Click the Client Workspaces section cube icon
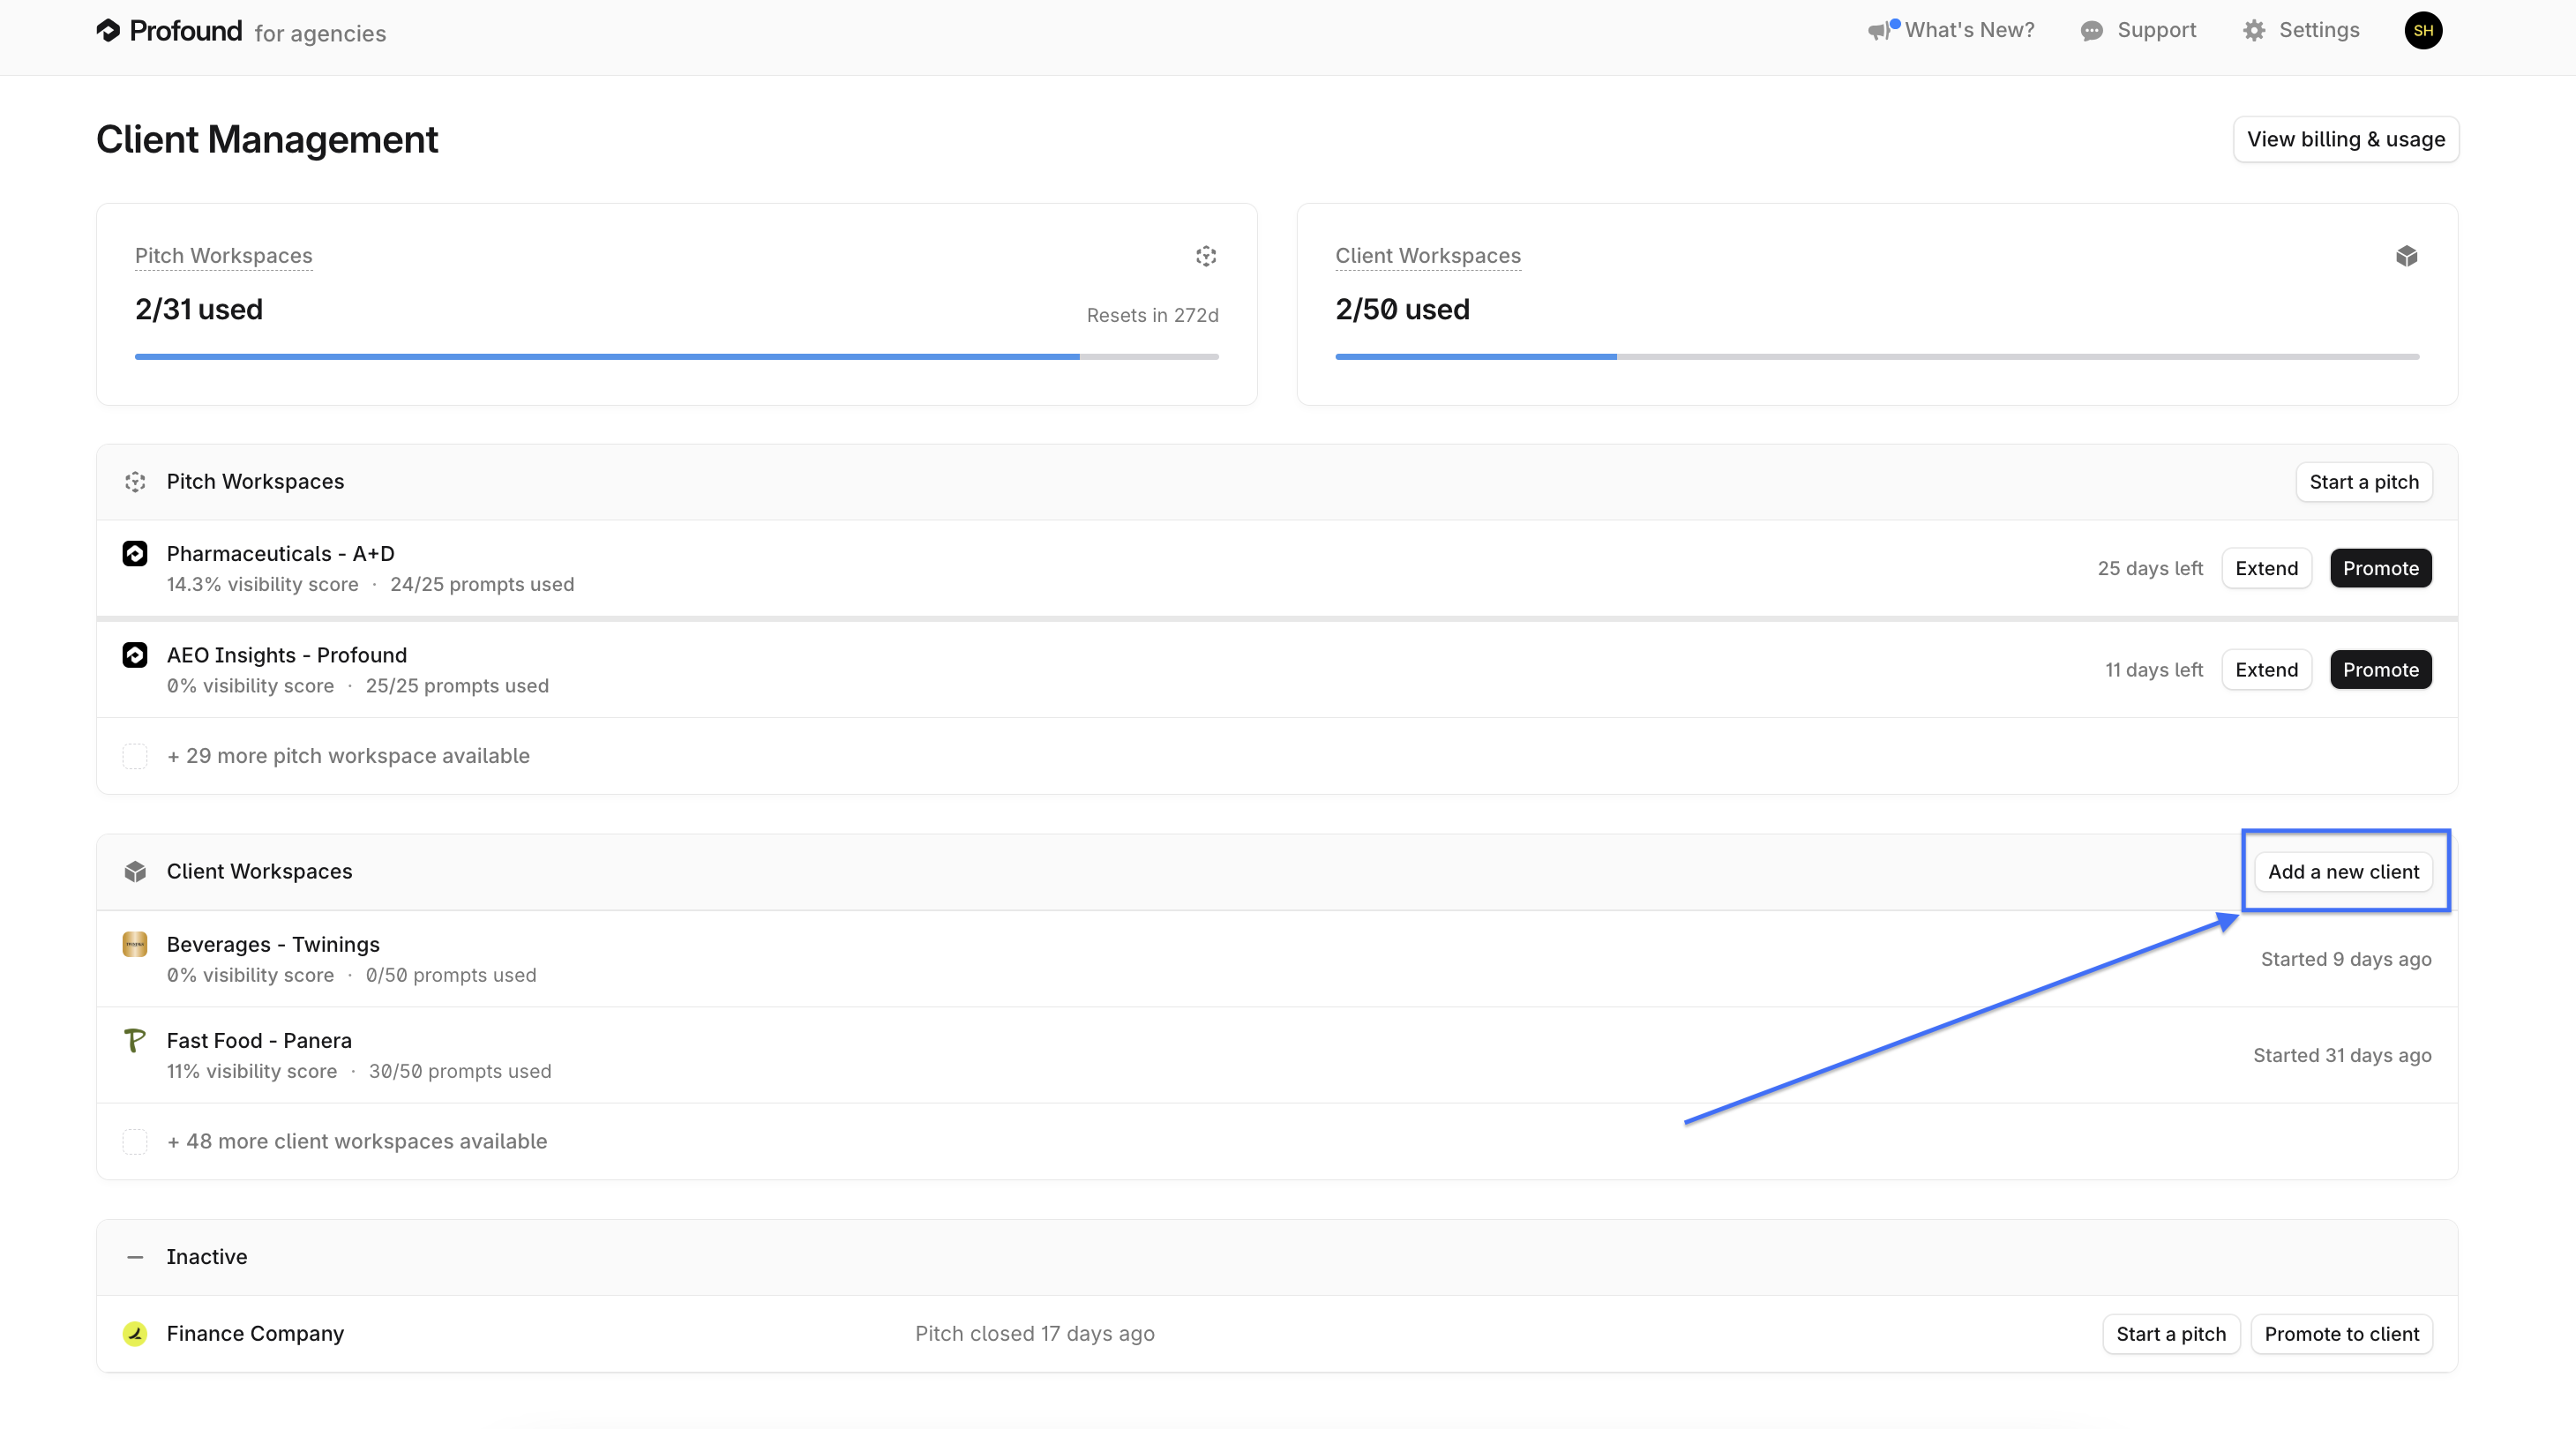Viewport: 2576px width, 1429px height. 135,872
